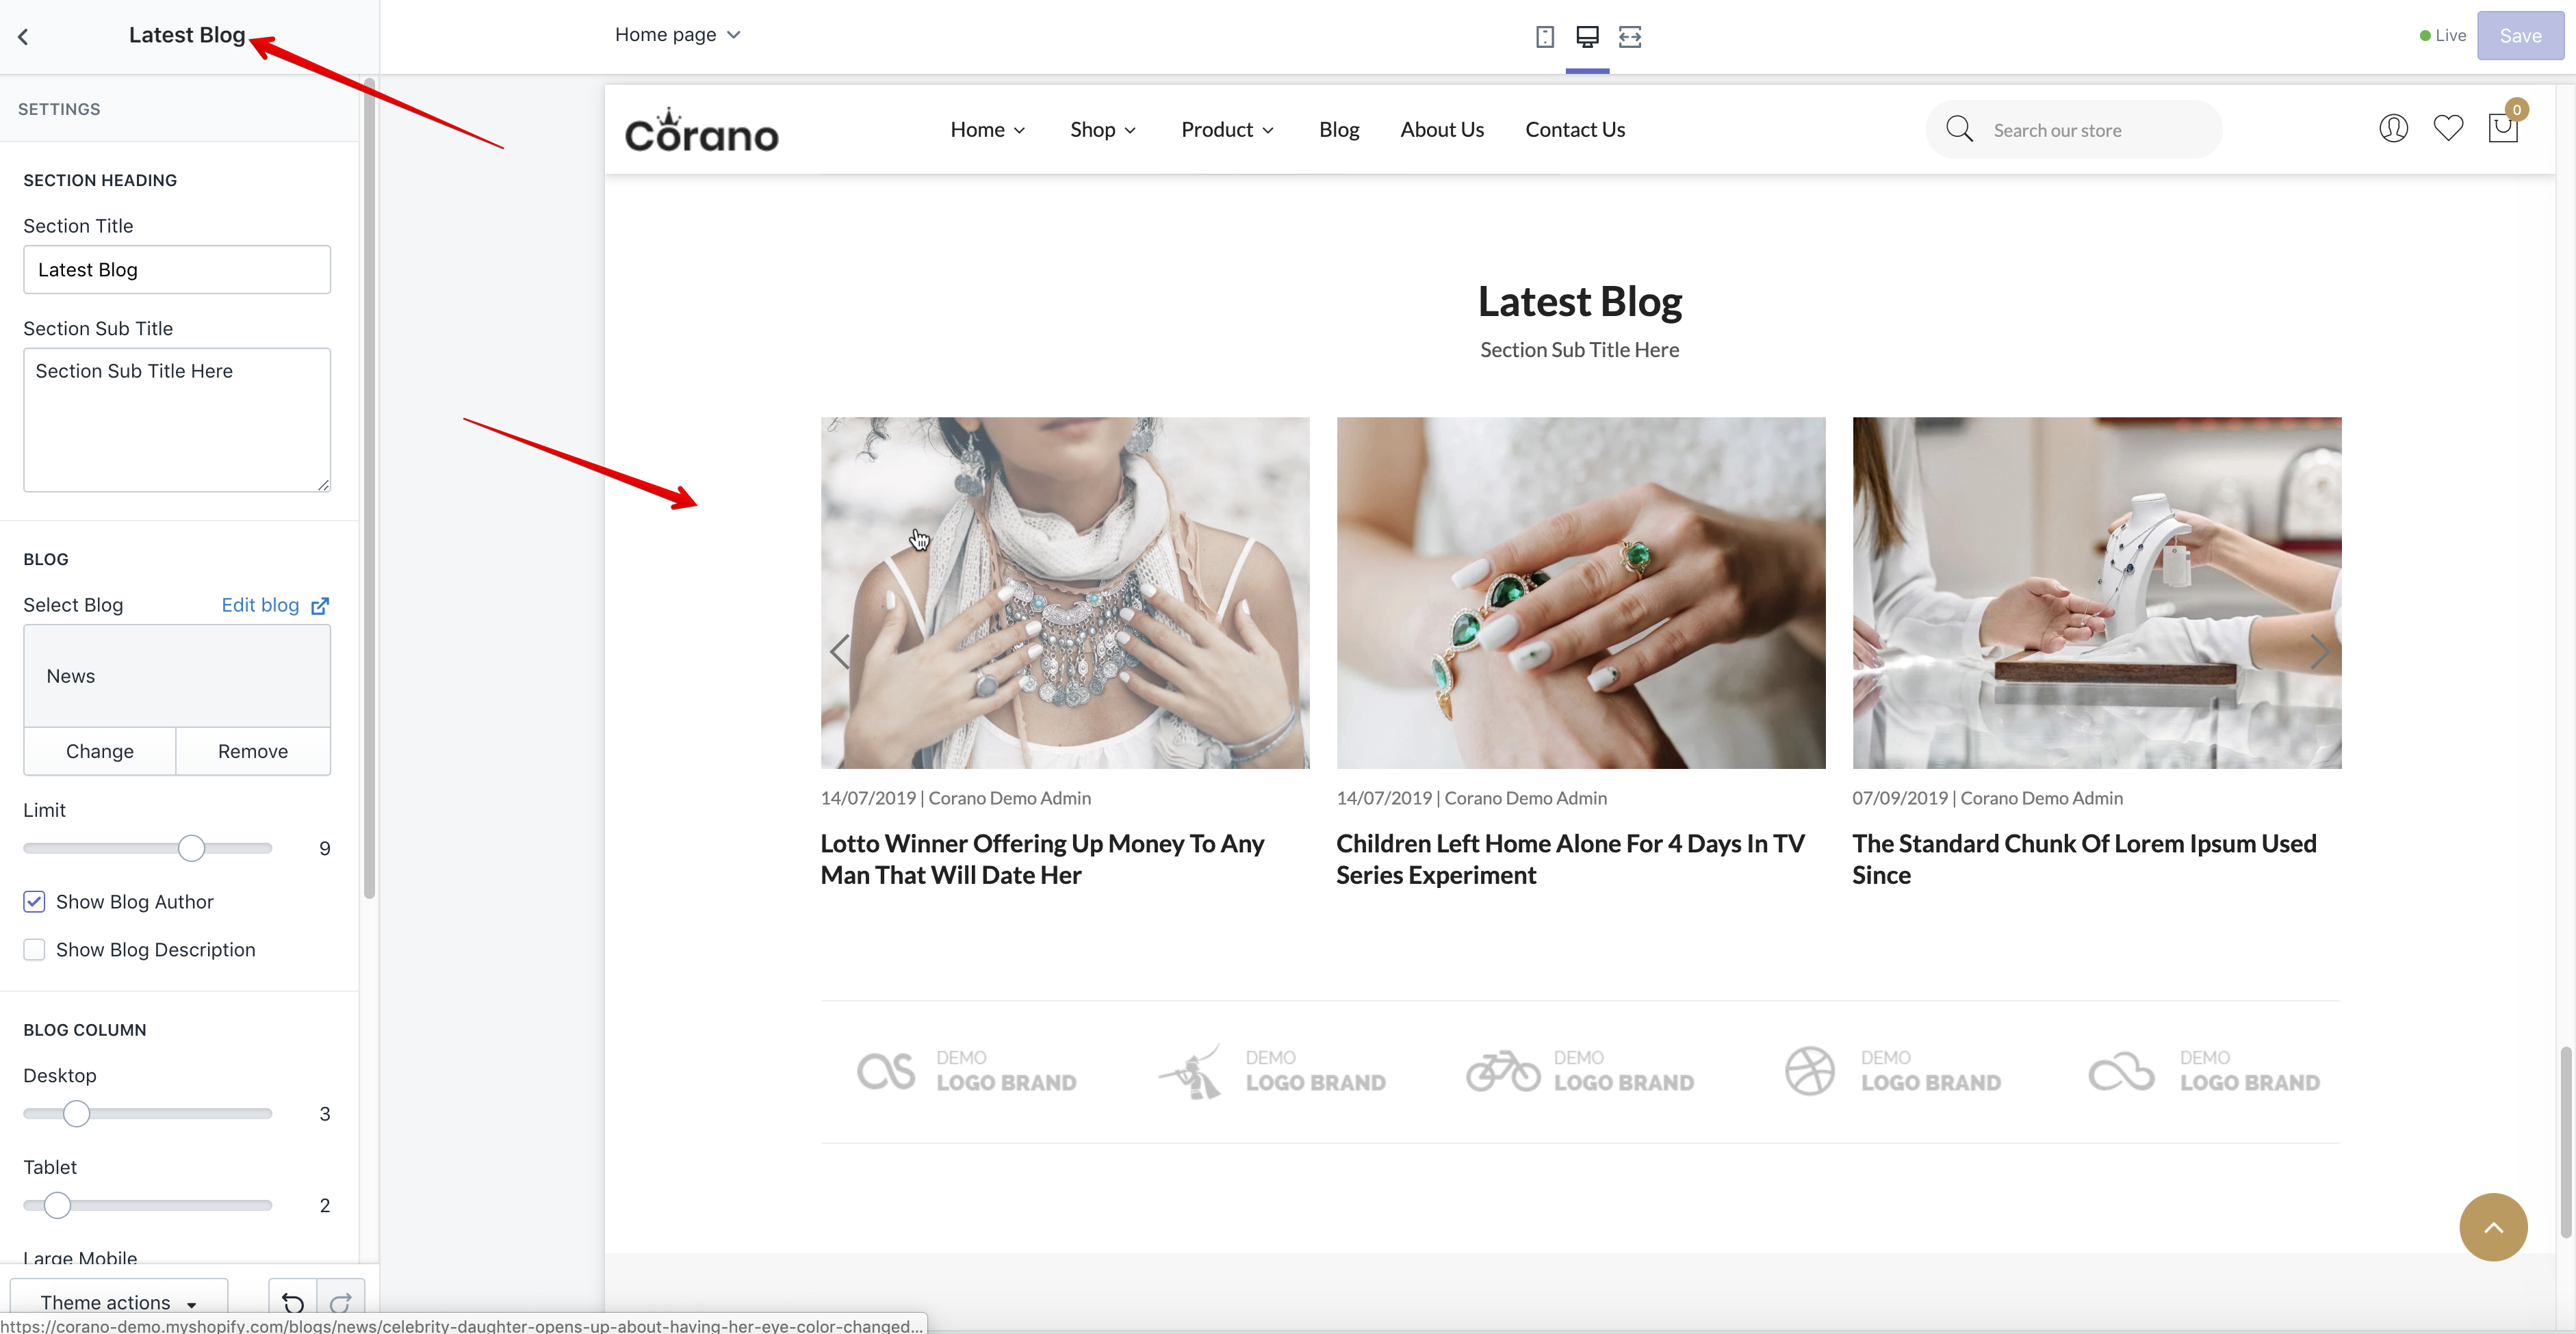The image size is (2576, 1334).
Task: Open the Theme actions dropdown
Action: click(x=118, y=1302)
